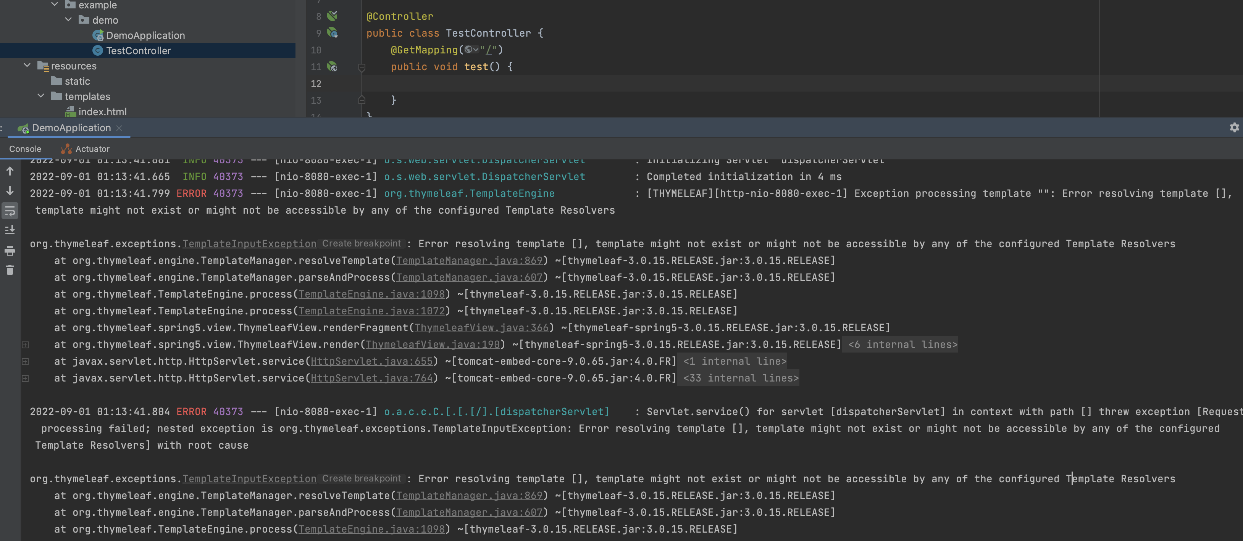Click the 'Completed initialization in 4 ms' message
Image resolution: width=1243 pixels, height=541 pixels.
[744, 177]
